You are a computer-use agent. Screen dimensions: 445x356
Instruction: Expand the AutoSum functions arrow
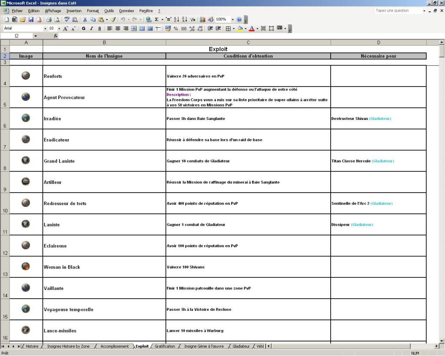163,20
